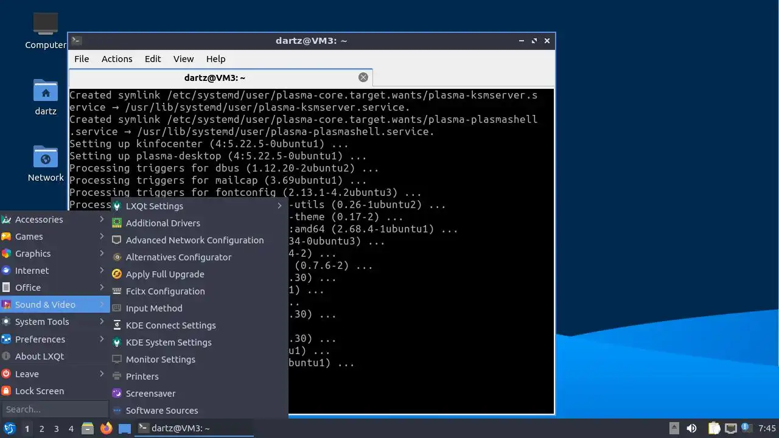The height and width of the screenshot is (438, 779).
Task: Focus the application menu Search field
Action: (x=55, y=409)
